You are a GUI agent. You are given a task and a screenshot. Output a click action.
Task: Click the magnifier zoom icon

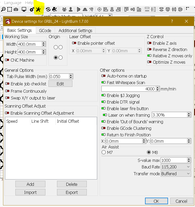(3, 9)
